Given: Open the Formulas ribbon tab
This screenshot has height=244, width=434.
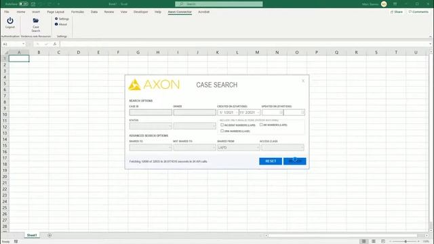Looking at the screenshot, I should (x=77, y=12).
